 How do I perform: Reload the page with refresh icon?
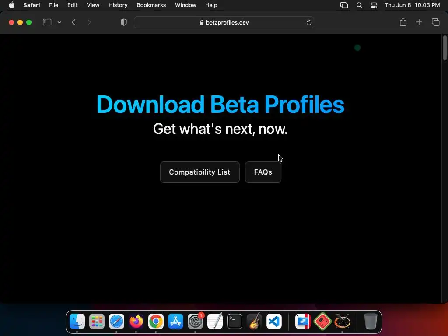point(308,22)
